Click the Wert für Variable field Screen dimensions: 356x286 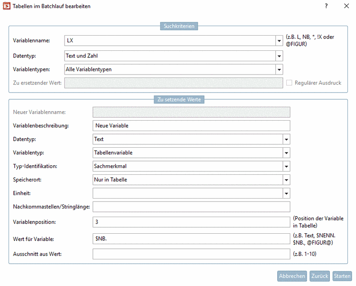coord(191,238)
